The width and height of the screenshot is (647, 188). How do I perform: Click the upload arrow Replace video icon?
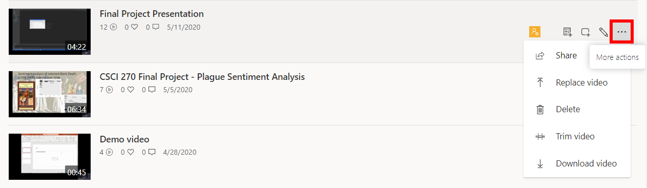pyautogui.click(x=540, y=82)
